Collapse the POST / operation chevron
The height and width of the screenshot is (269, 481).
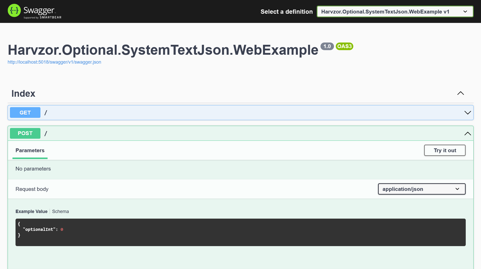[x=468, y=133]
